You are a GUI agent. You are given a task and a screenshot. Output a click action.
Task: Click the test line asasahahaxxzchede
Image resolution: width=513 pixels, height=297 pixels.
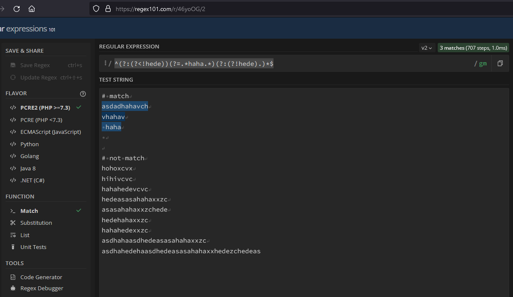(135, 210)
